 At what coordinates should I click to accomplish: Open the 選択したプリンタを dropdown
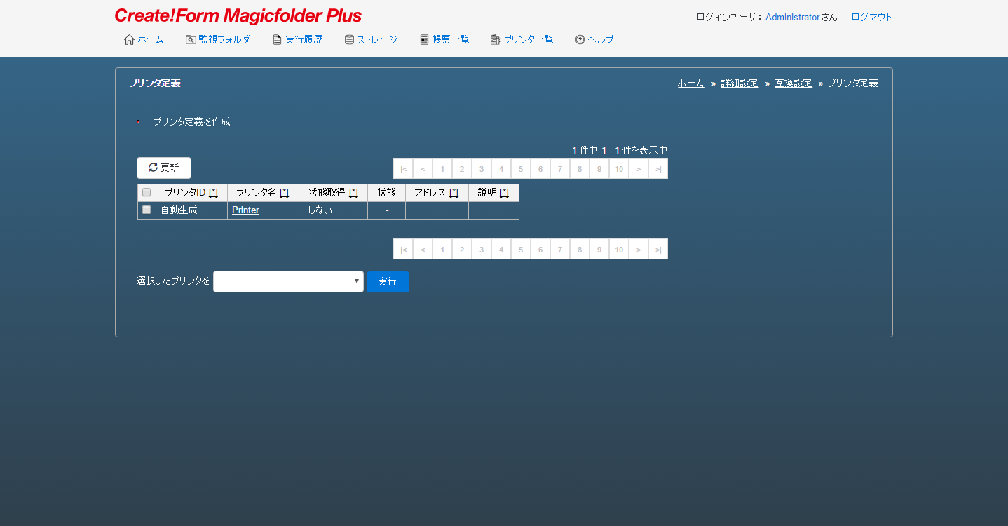[288, 282]
